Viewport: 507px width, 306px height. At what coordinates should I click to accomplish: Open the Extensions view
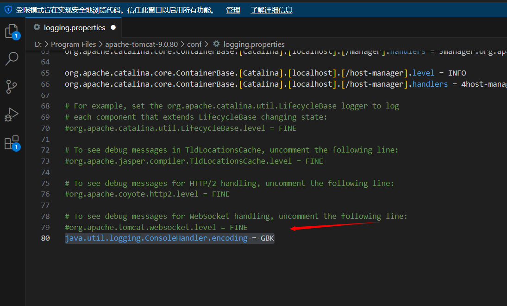coord(12,143)
